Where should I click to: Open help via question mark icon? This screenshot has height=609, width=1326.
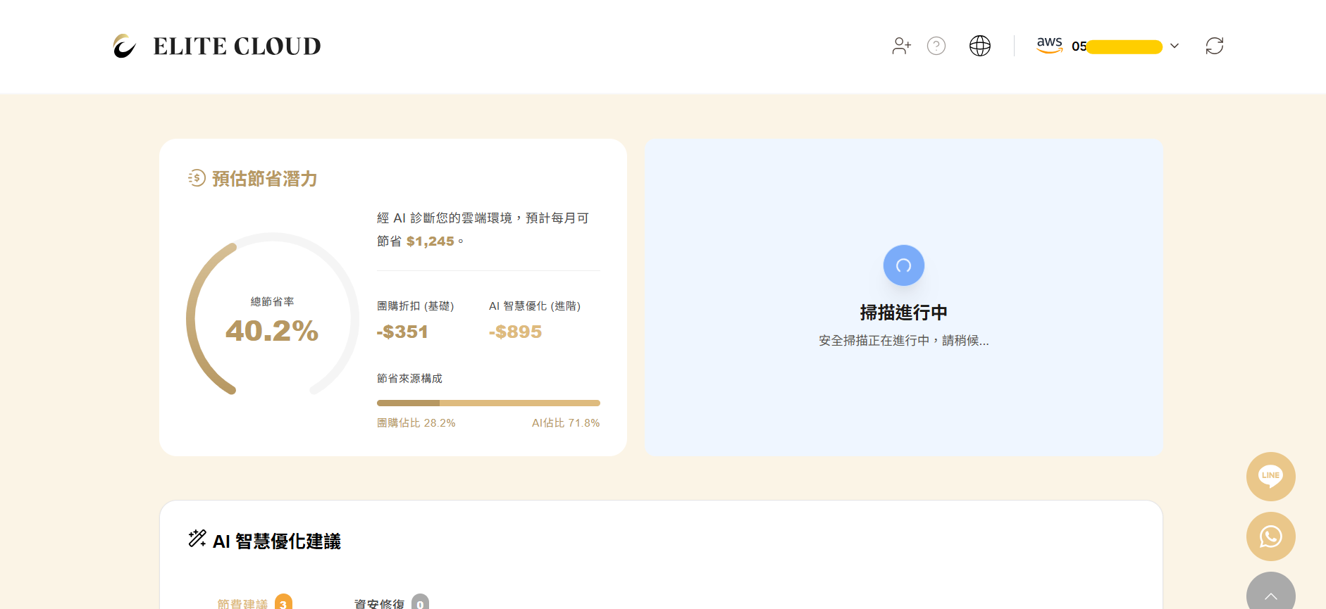[x=936, y=46]
